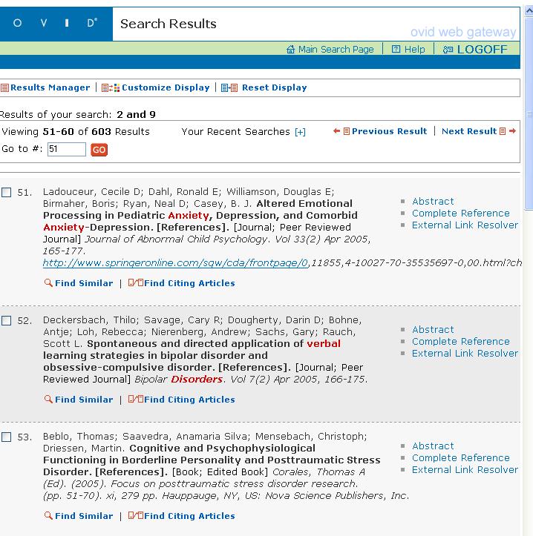Click Find Similar for result 51

point(84,283)
